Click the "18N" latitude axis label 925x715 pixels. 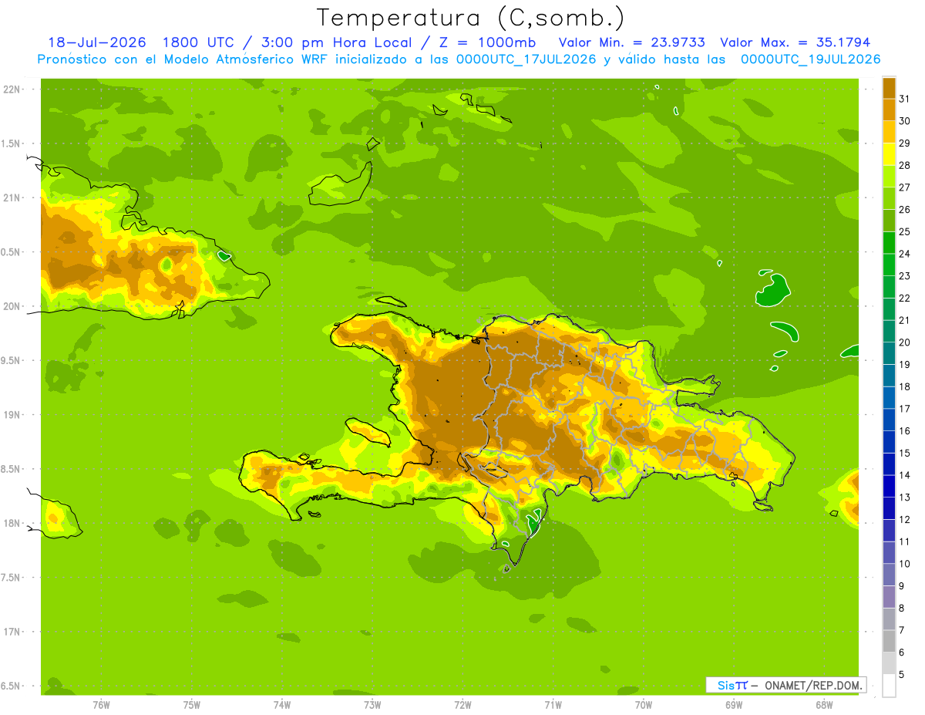click(x=13, y=523)
